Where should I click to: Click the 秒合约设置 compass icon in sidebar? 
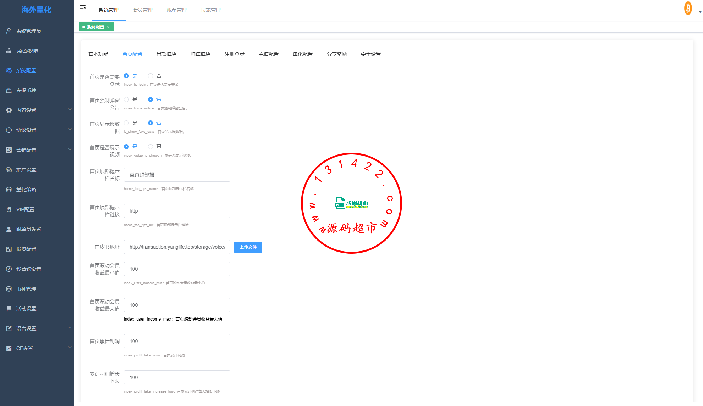tap(9, 269)
